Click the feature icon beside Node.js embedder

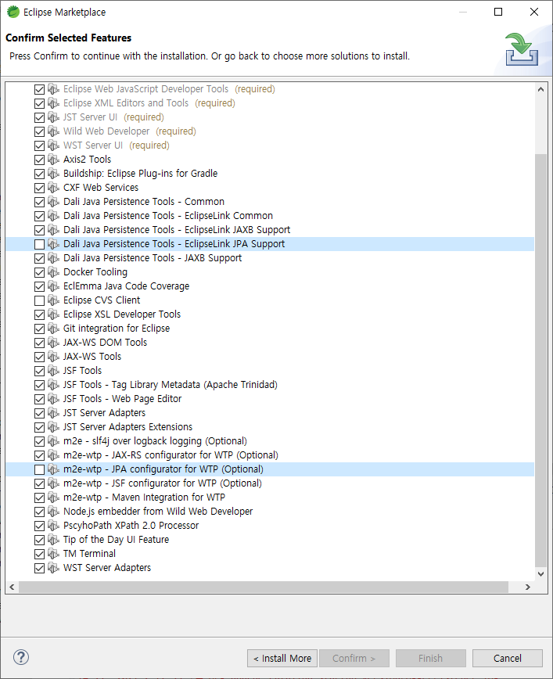(x=53, y=512)
